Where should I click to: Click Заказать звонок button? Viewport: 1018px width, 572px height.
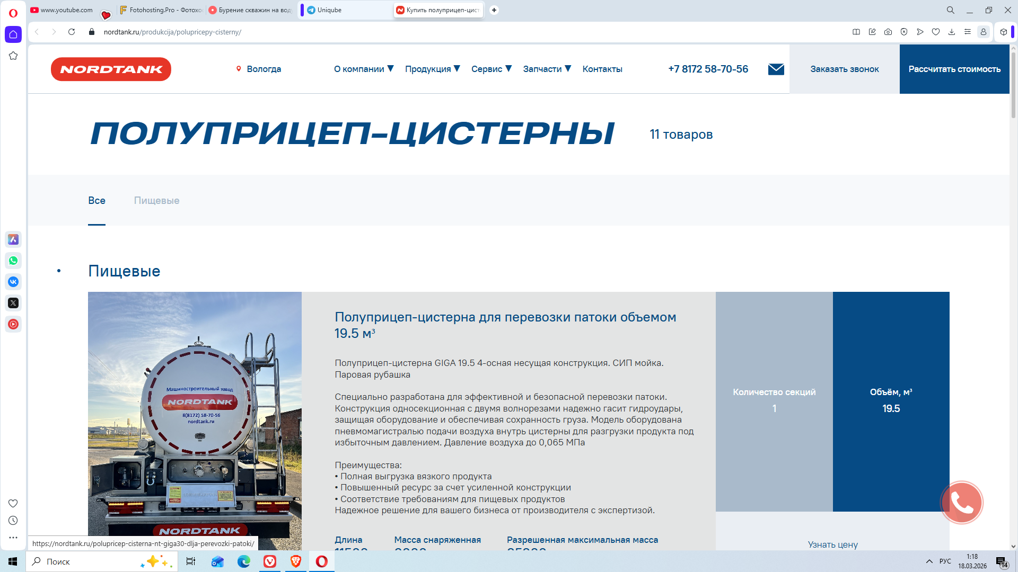coord(844,69)
